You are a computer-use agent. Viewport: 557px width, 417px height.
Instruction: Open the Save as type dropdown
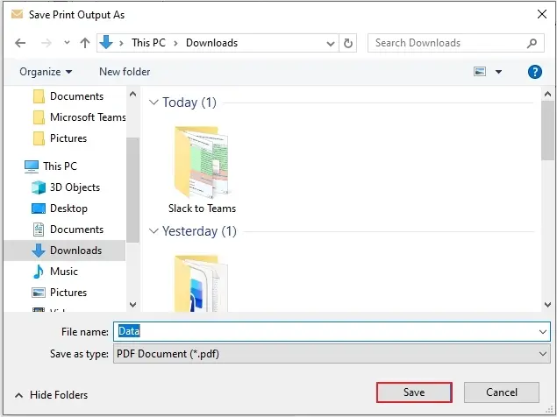pyautogui.click(x=332, y=354)
